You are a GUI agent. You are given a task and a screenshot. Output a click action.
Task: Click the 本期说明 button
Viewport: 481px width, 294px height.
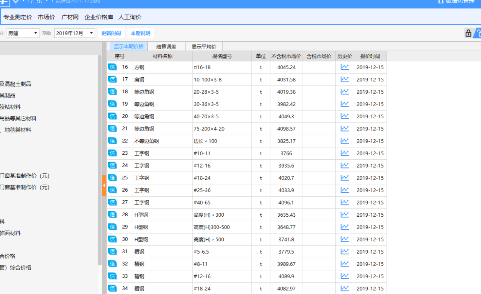tap(140, 33)
